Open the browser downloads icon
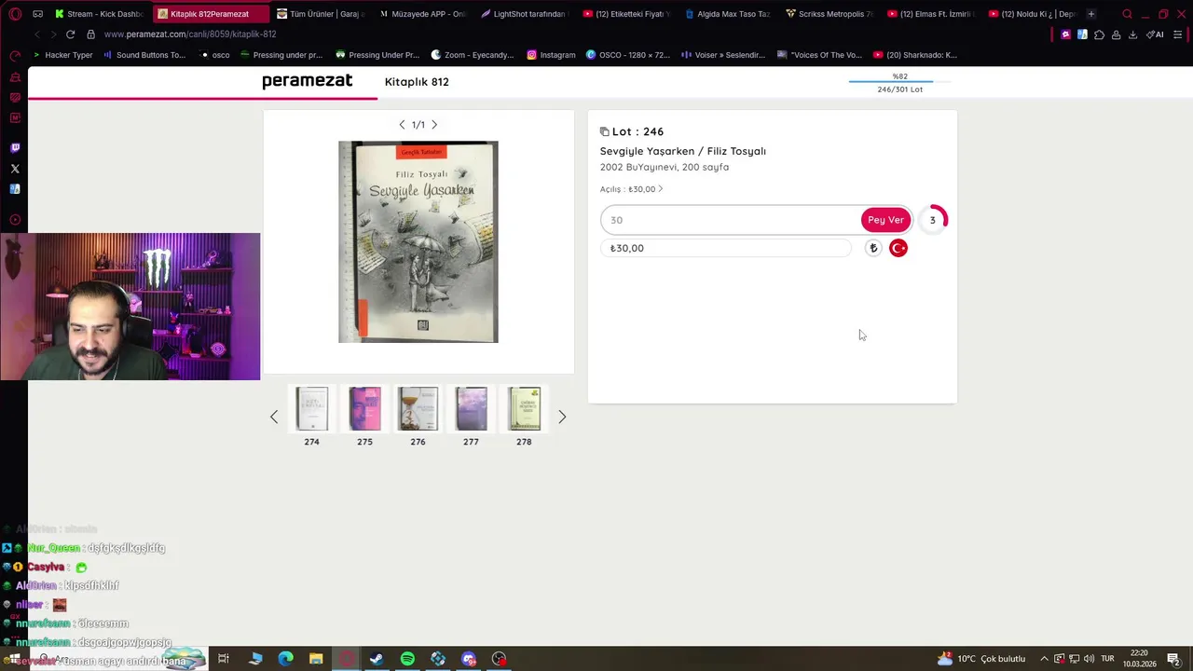Viewport: 1193px width, 671px height. (1132, 34)
